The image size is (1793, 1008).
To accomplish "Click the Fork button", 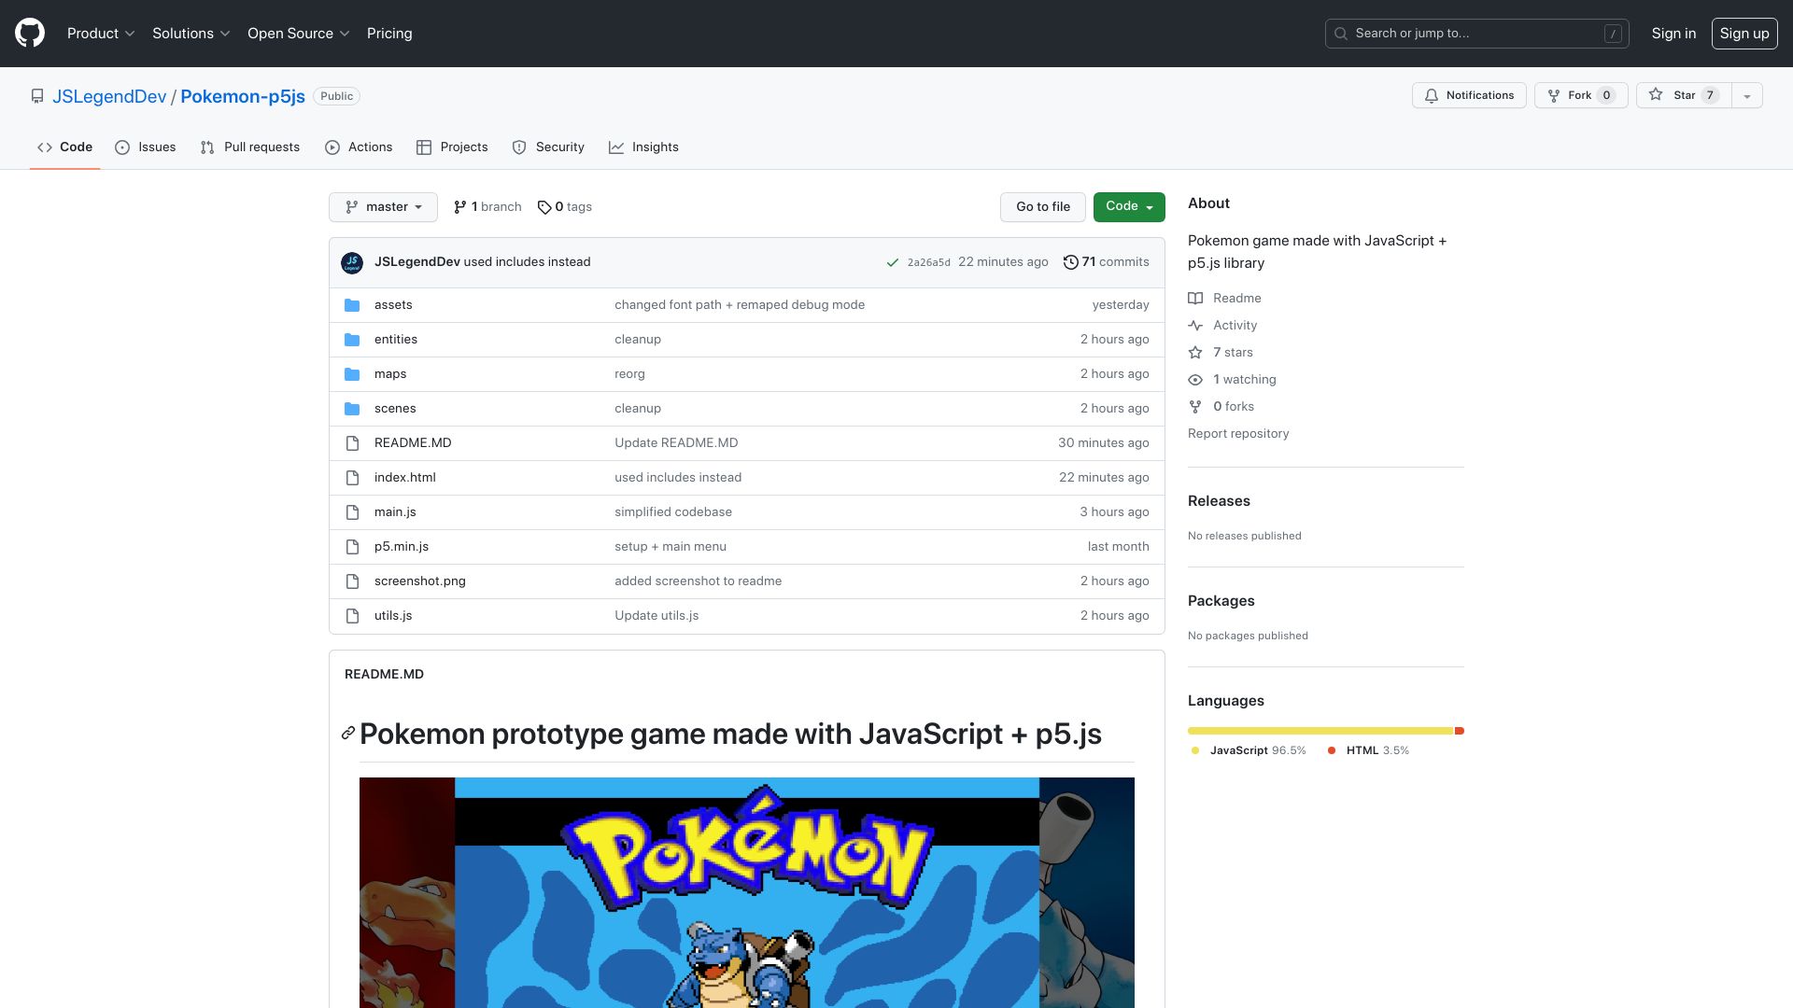I will (x=1581, y=95).
